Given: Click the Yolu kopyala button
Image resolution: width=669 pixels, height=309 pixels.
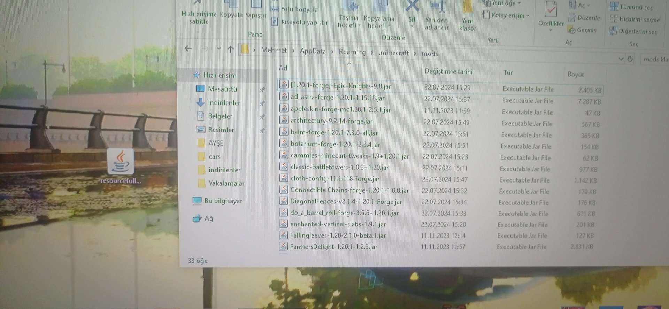Looking at the screenshot, I should (295, 9).
